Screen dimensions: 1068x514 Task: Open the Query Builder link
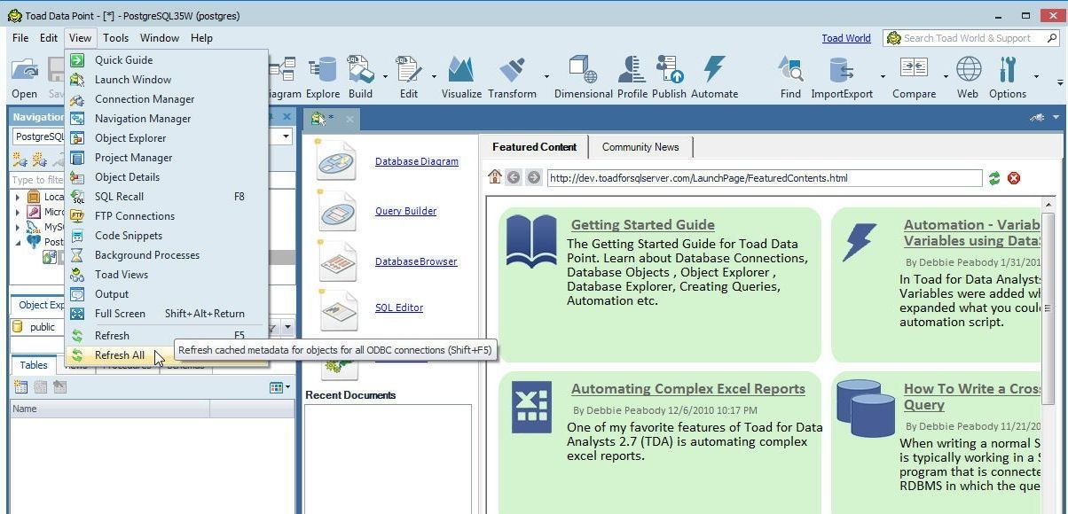click(x=405, y=211)
